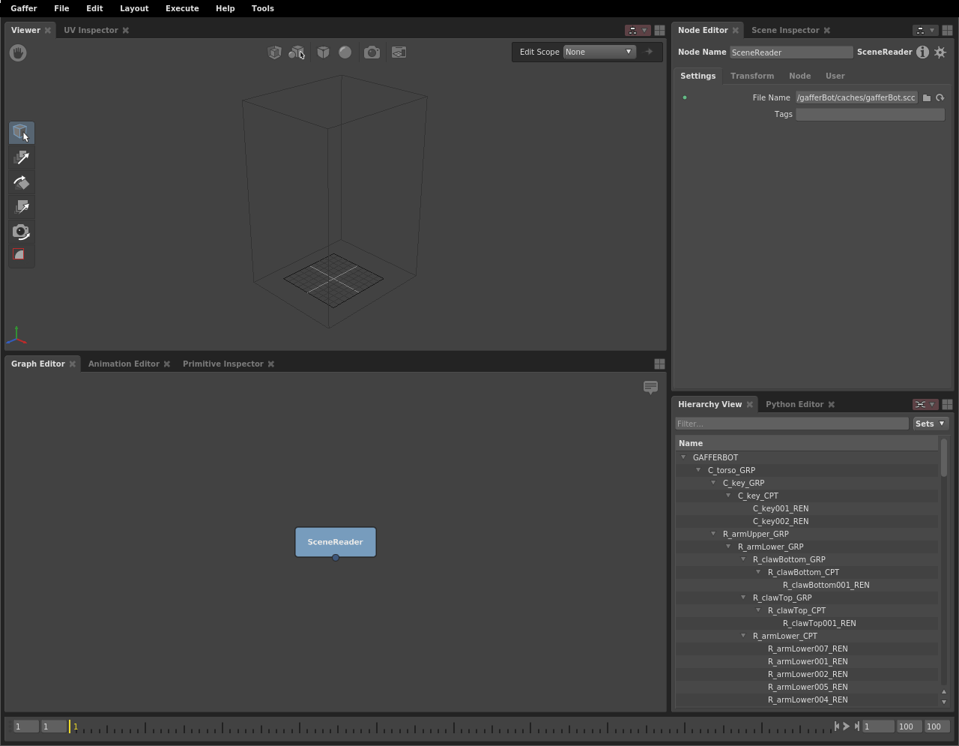Open the Layout menu
This screenshot has height=746, width=959.
(x=134, y=8)
